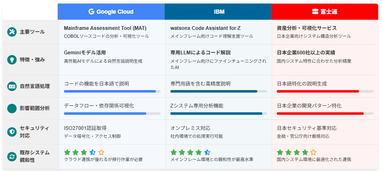Click IBM 自然言語処理 progress bar

[x=219, y=91]
